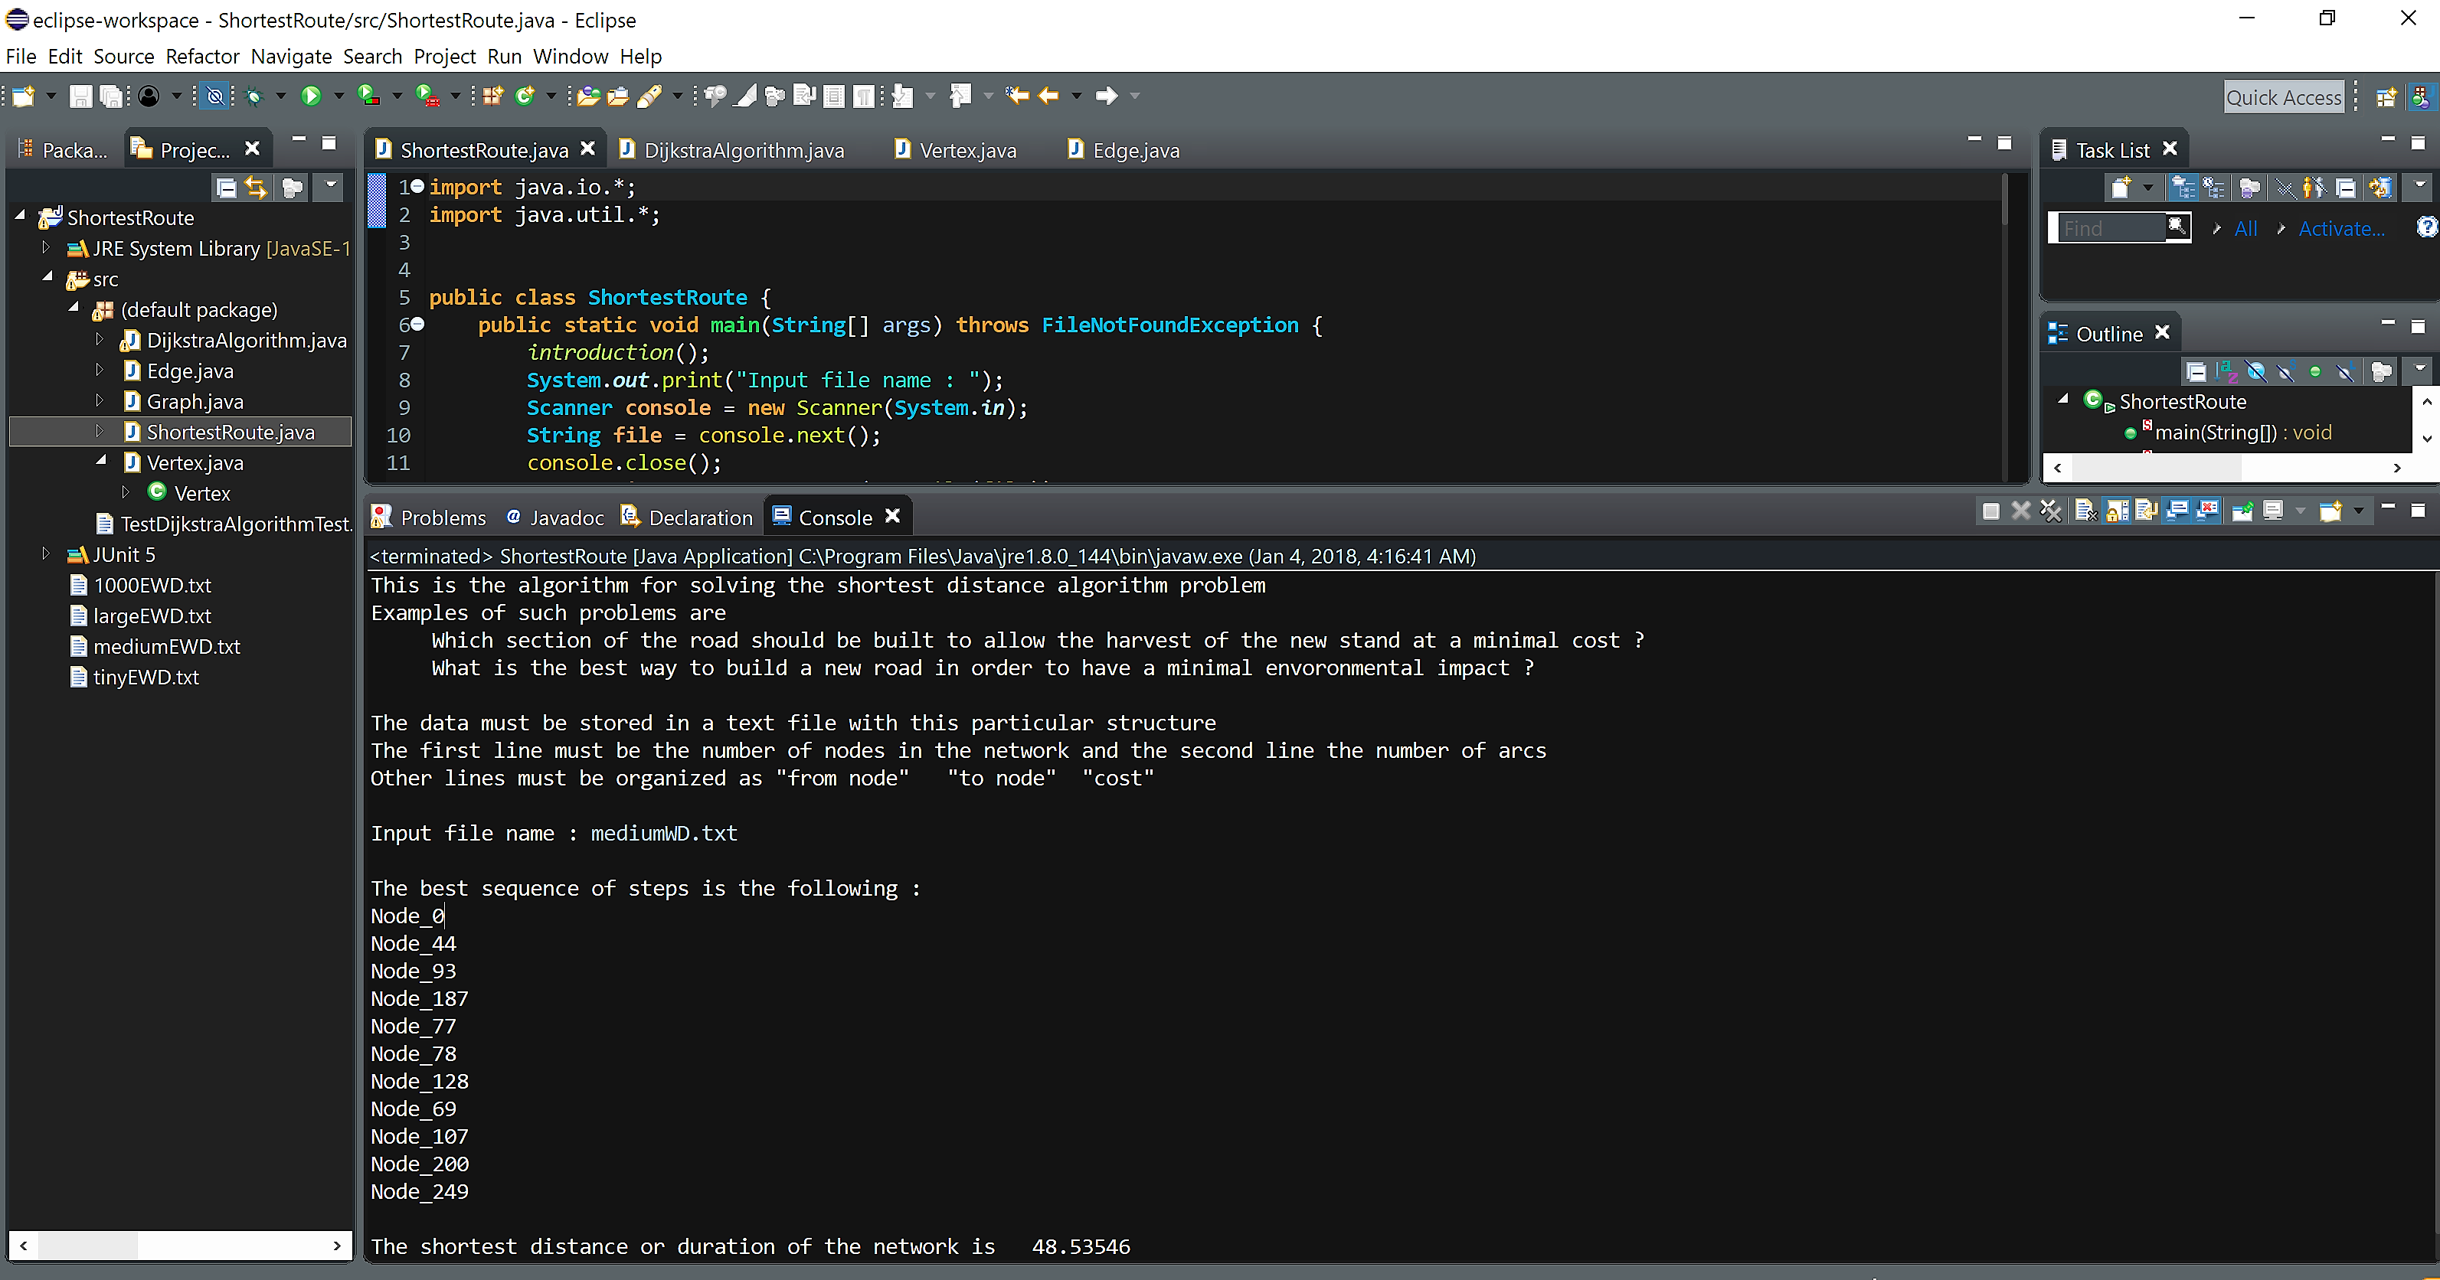The height and width of the screenshot is (1280, 2440).
Task: Click the Quick Access field
Action: click(x=2284, y=96)
